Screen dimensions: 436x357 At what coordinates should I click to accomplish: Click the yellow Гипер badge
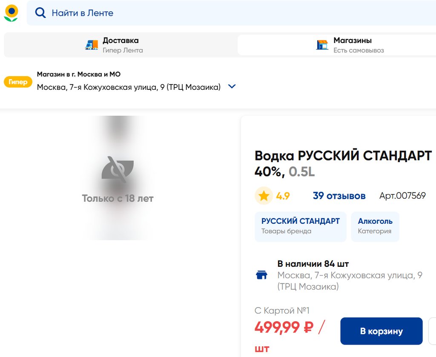pyautogui.click(x=18, y=82)
